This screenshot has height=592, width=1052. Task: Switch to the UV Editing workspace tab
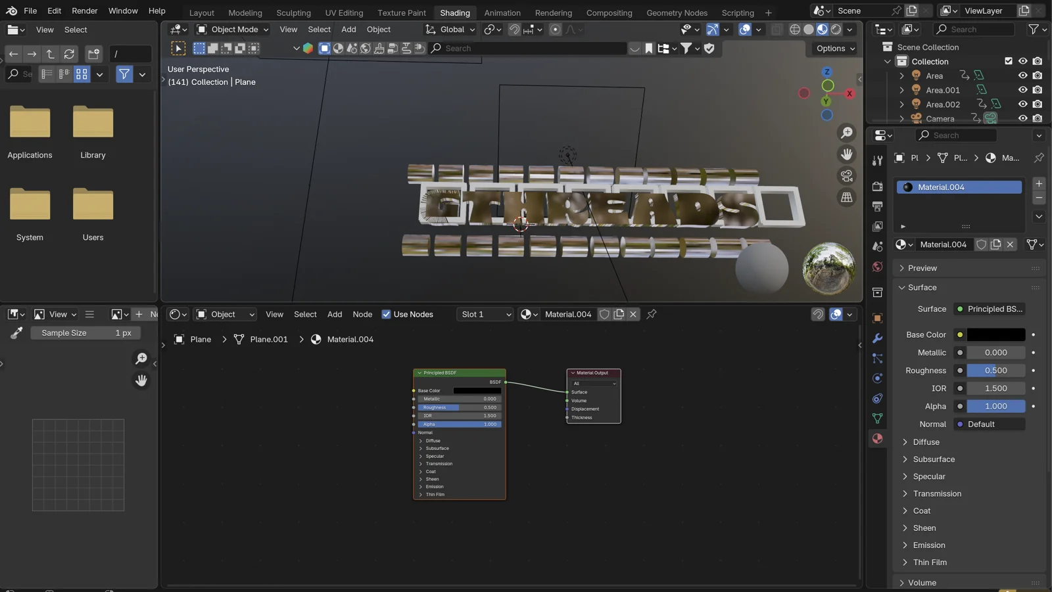pyautogui.click(x=344, y=12)
